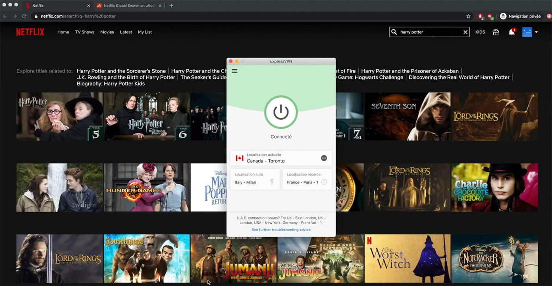Go back in the browser
Image resolution: width=552 pixels, height=286 pixels.
[5, 16]
